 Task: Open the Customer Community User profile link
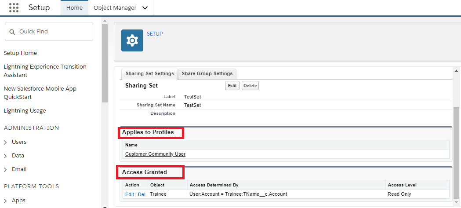click(155, 154)
